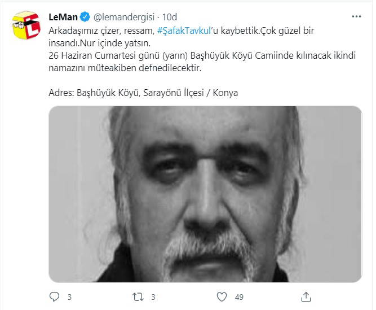Share the tweet via upload arrow icon
Image resolution: width=376 pixels, height=310 pixels.
pyautogui.click(x=306, y=297)
